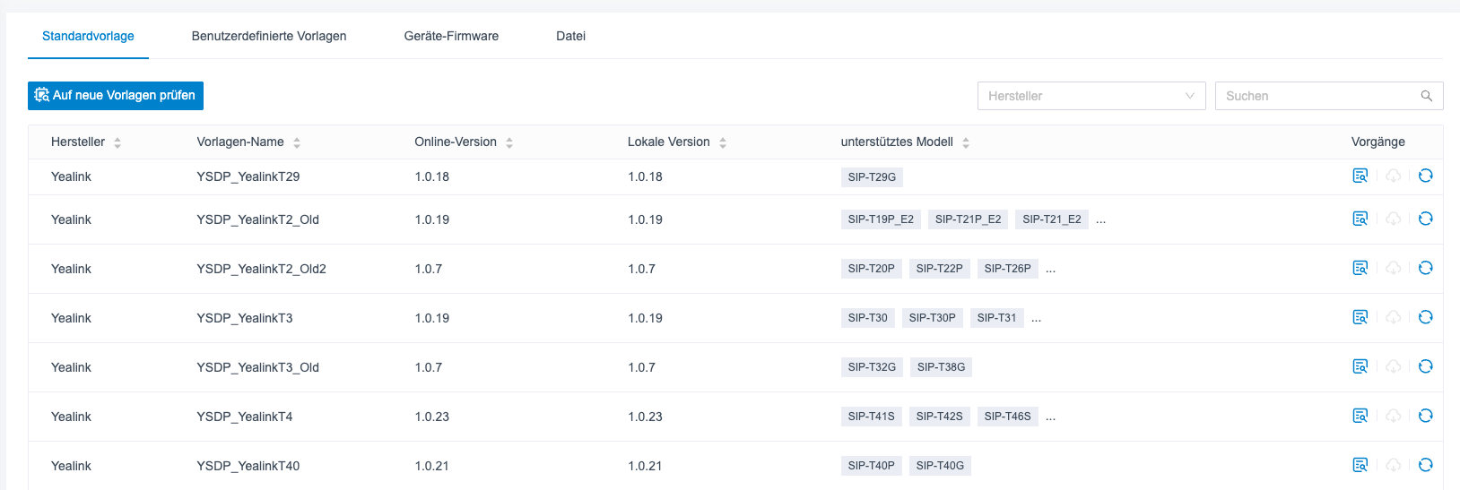Expand more models for YSDP_YealinkT2_Old
Image resolution: width=1460 pixels, height=490 pixels.
(1100, 220)
